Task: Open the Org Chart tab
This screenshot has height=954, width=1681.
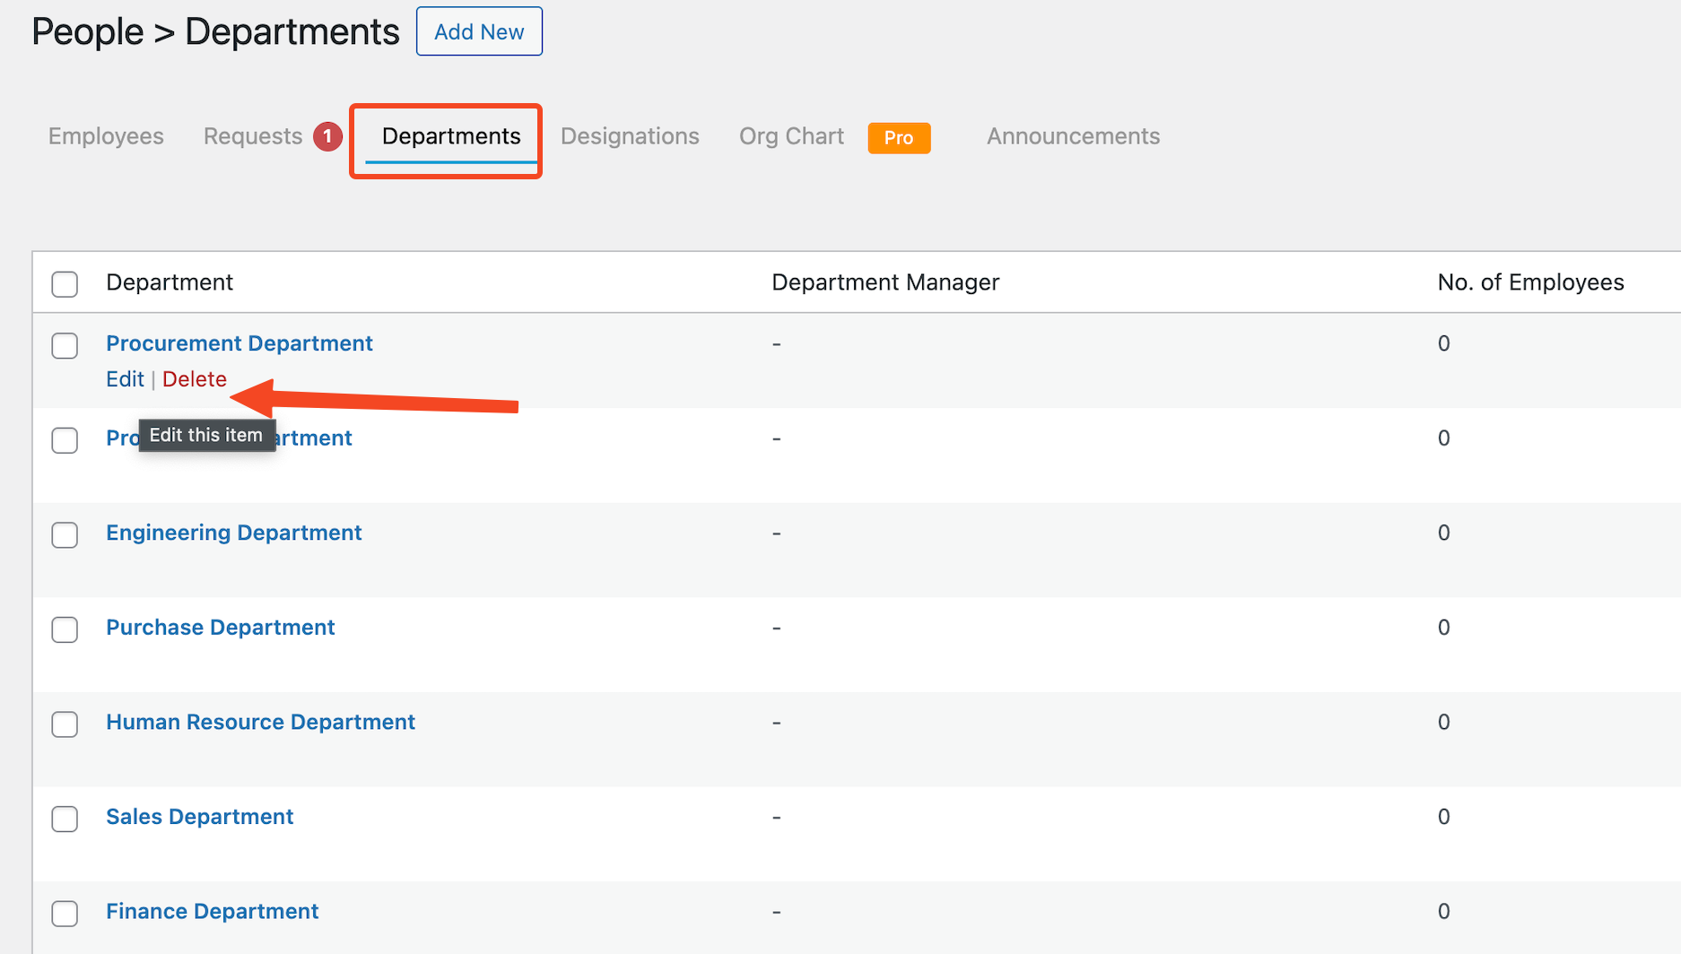Action: [791, 136]
